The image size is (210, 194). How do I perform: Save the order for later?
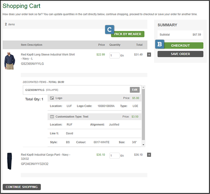coord(180,54)
